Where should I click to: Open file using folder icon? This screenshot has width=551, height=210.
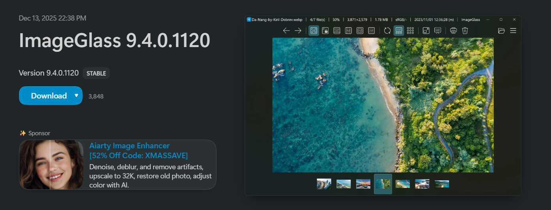tap(502, 30)
